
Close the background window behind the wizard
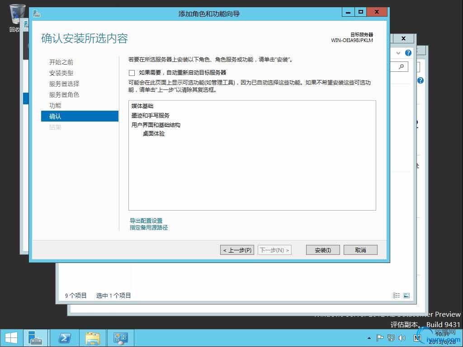coord(404,38)
